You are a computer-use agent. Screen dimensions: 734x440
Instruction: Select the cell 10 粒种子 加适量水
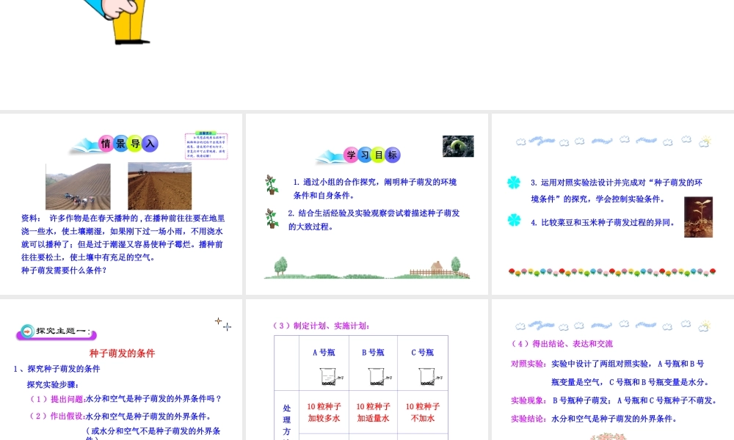click(x=373, y=412)
